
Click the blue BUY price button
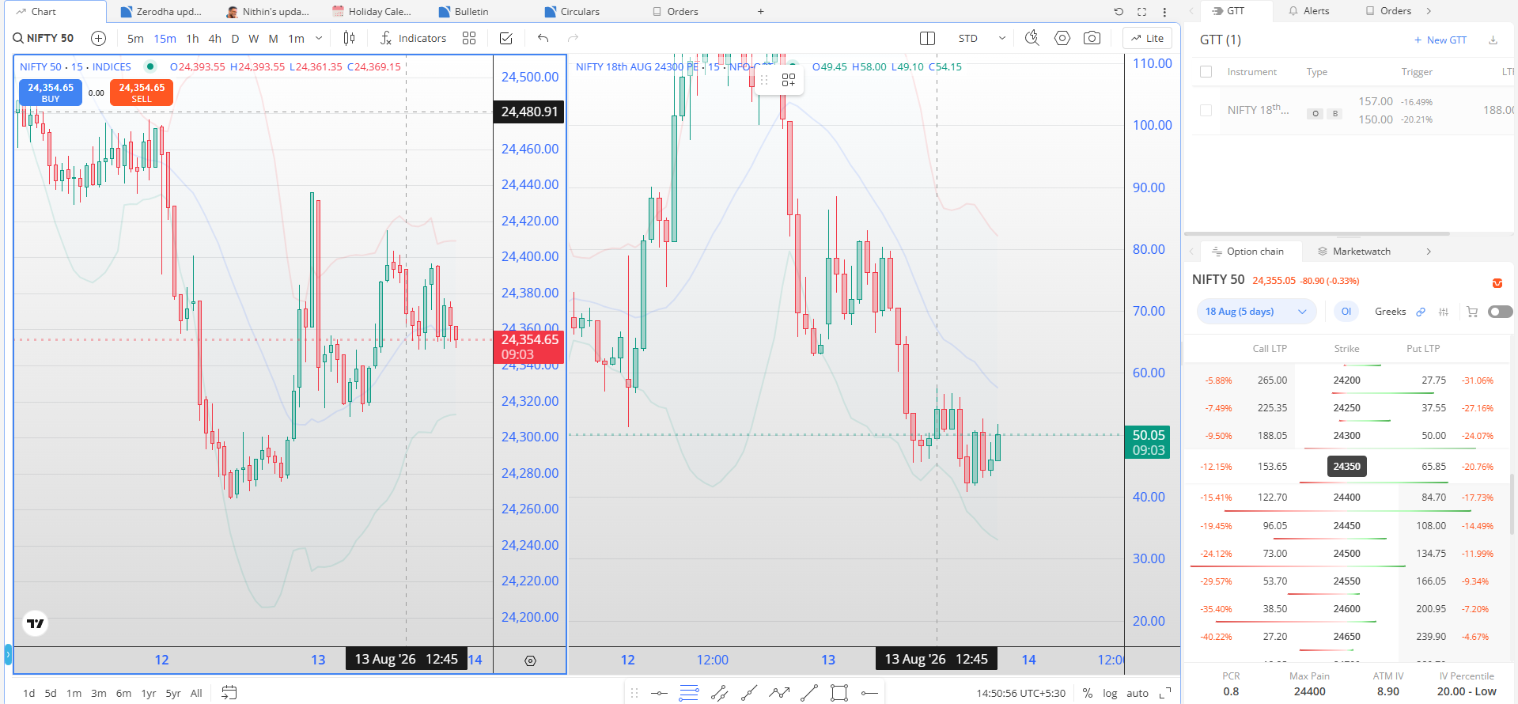tap(51, 93)
